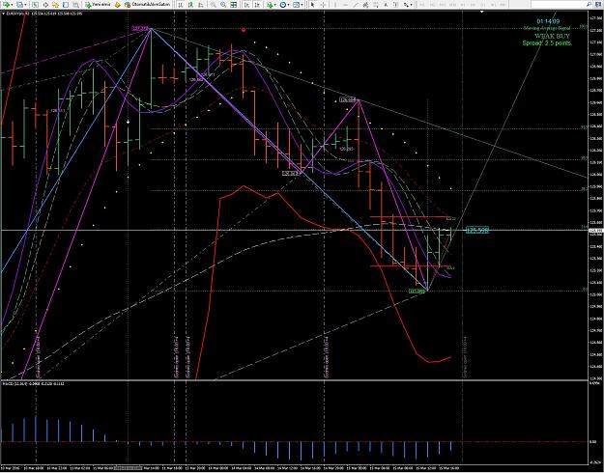
Task: Open the Profiles icon in toolbar
Action: pos(19,5)
